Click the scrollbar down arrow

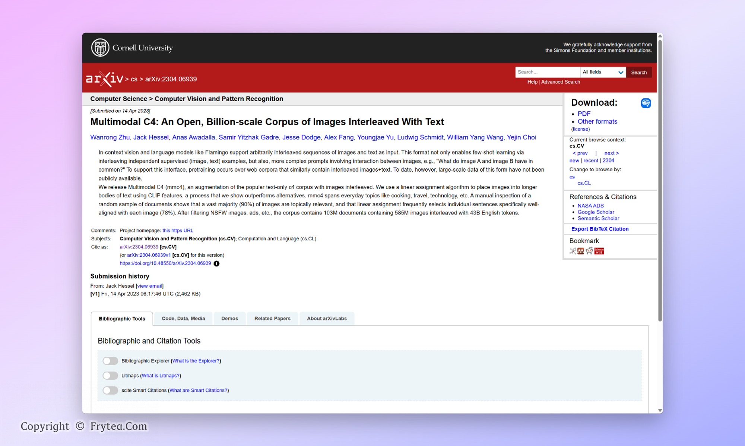pyautogui.click(x=660, y=410)
